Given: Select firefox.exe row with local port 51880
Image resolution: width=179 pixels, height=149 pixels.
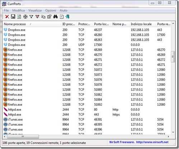Looking at the screenshot, I should point(87,90).
